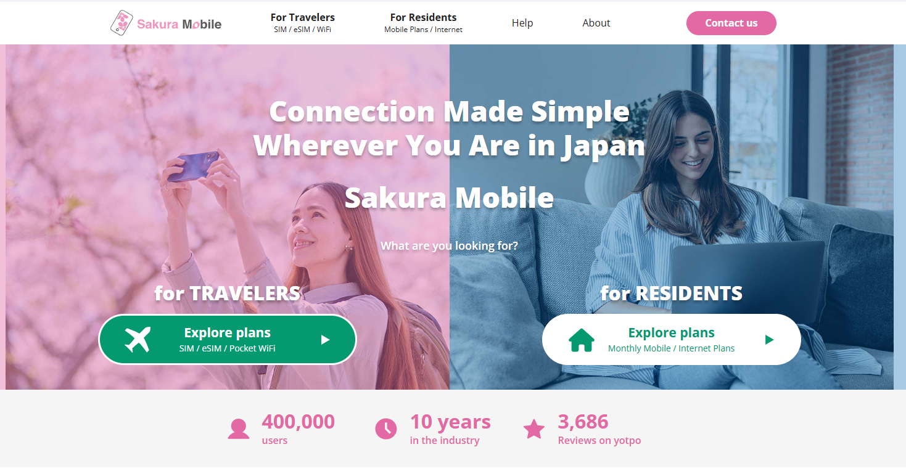Screen dimensions: 906x468
Task: Click the airplane icon on travelers button
Action: coord(138,340)
